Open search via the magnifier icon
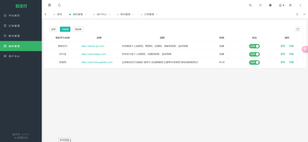Image resolution: width=308 pixels, height=142 pixels. (x=250, y=5)
